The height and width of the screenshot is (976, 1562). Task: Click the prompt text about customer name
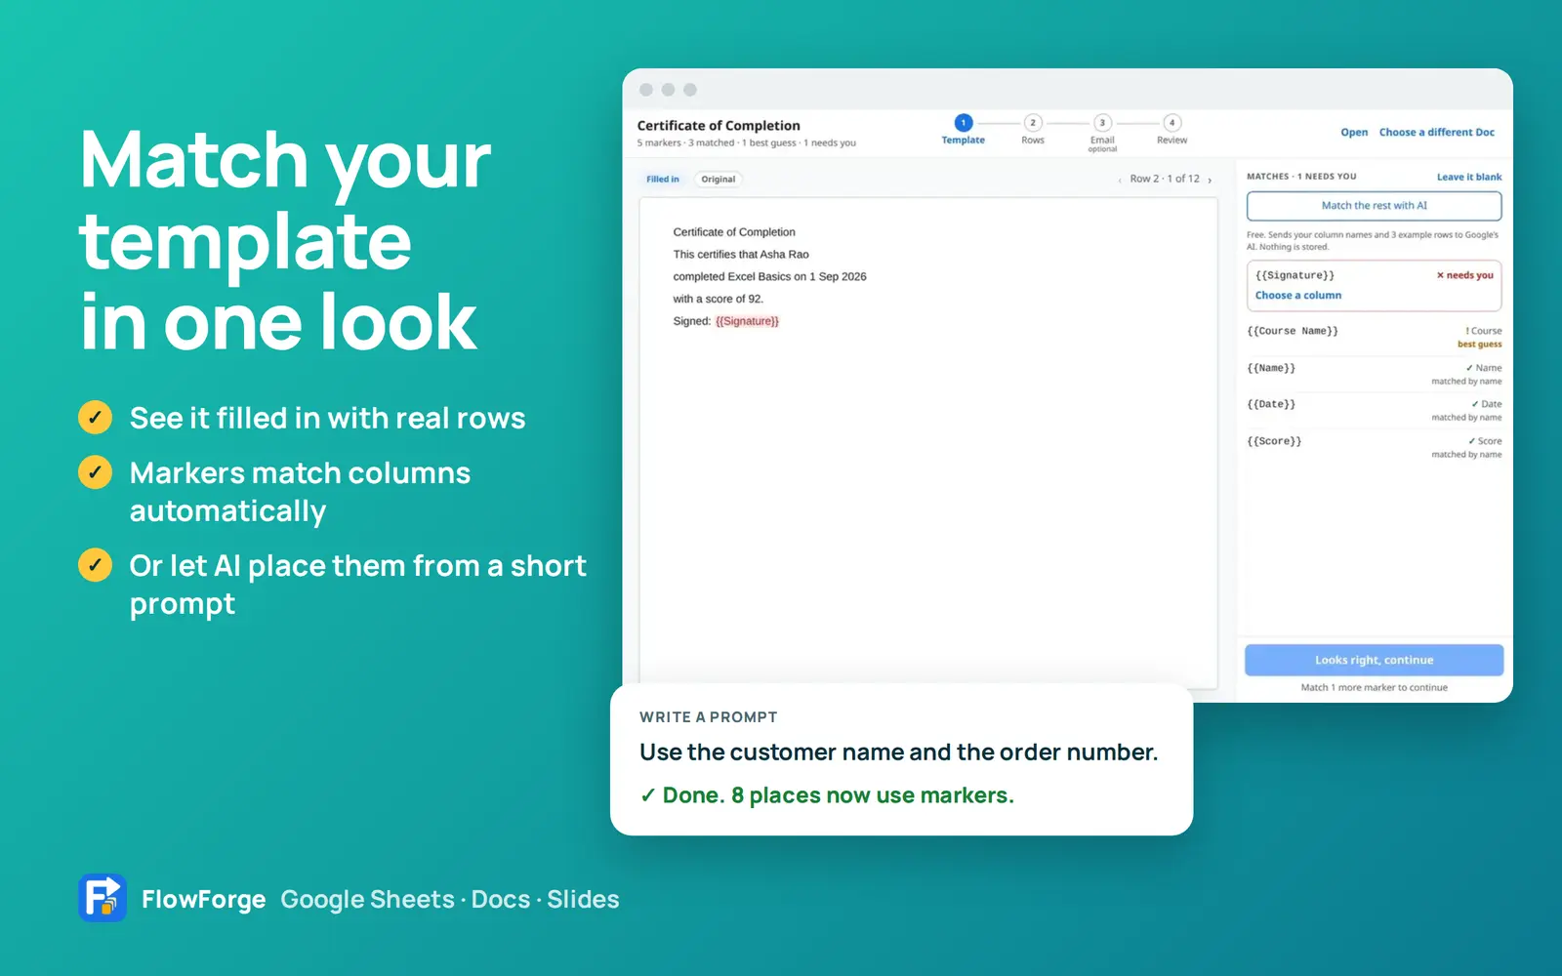[x=898, y=752]
